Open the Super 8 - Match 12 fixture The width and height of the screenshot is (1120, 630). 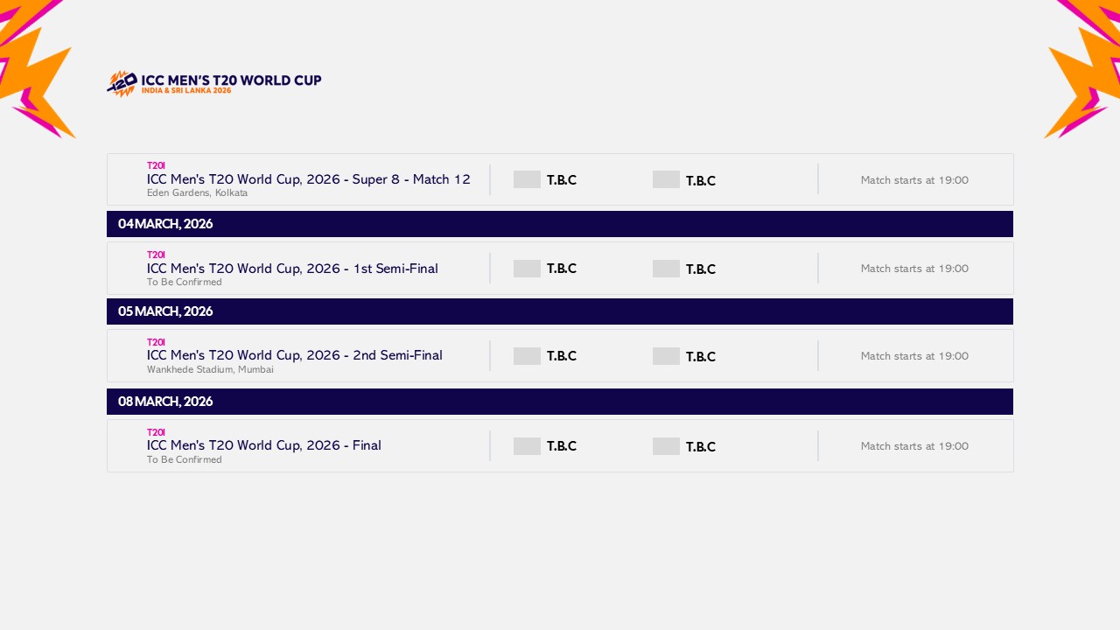click(309, 178)
